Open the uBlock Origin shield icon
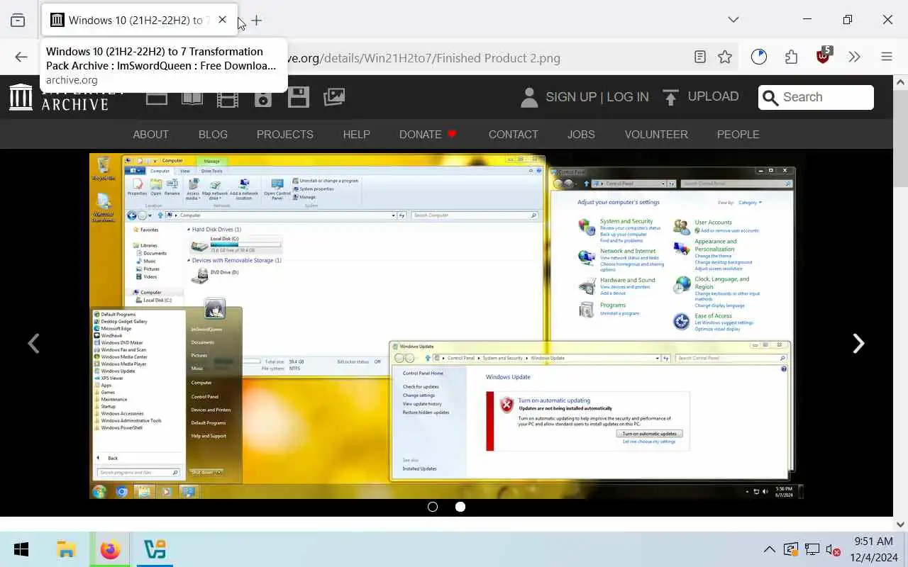 [824, 56]
